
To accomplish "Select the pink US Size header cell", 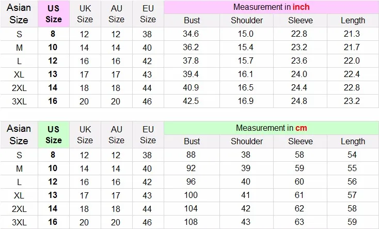I will [54, 14].
